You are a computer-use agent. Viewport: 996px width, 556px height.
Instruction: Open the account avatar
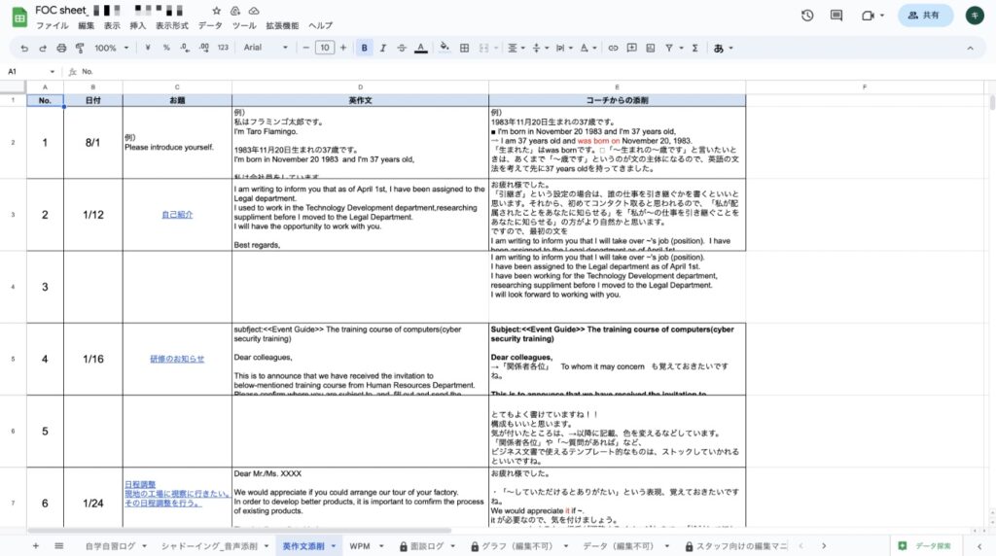coord(975,16)
